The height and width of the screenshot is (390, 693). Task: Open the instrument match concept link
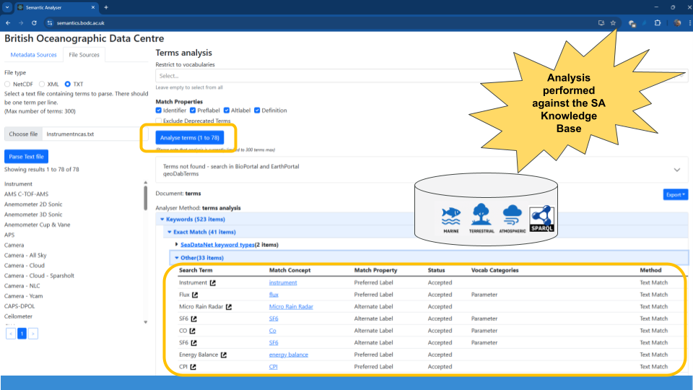coord(283,282)
